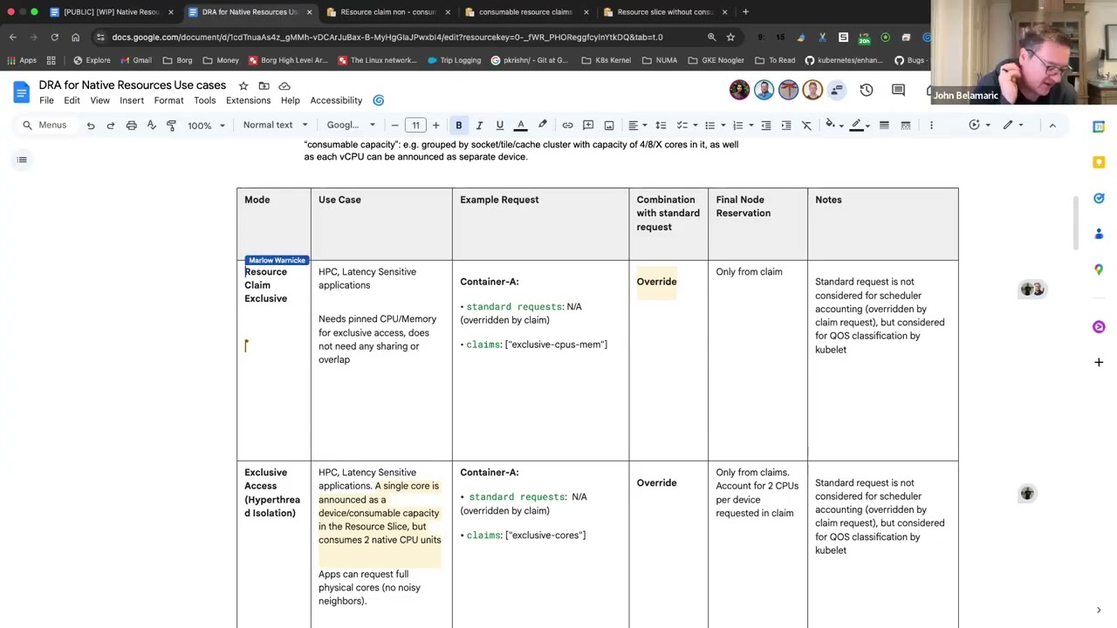Screen dimensions: 1117x628
Task: Run spelling and grammar check
Action: [151, 126]
